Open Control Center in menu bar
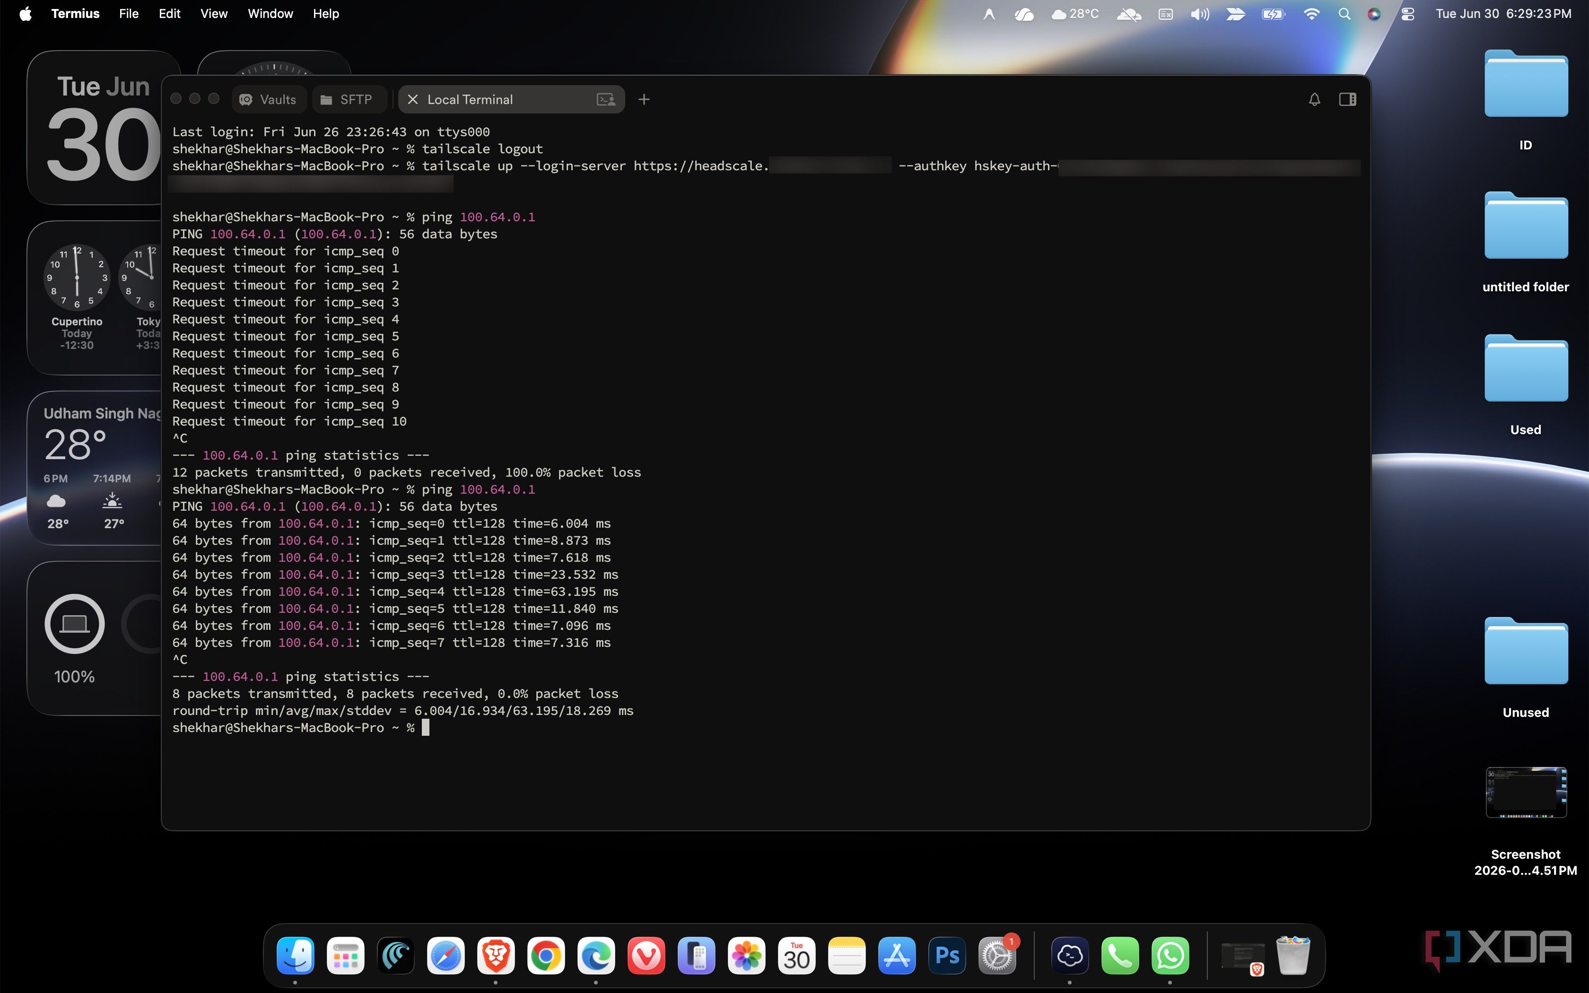 (x=1407, y=13)
